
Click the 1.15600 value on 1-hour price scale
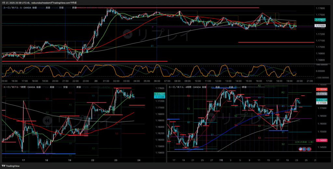159,153
